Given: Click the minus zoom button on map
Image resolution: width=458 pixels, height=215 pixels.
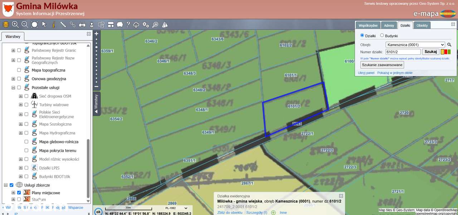Looking at the screenshot, I should [x=96, y=86].
